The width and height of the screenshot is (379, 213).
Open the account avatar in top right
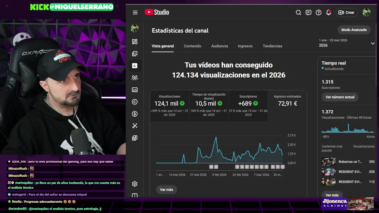(x=367, y=12)
